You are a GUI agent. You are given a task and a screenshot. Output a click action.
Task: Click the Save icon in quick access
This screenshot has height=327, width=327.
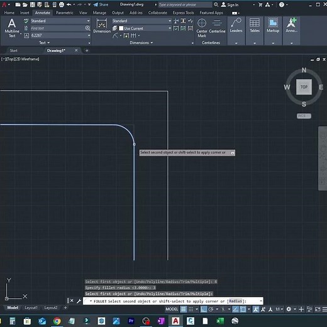pyautogui.click(x=32, y=4)
